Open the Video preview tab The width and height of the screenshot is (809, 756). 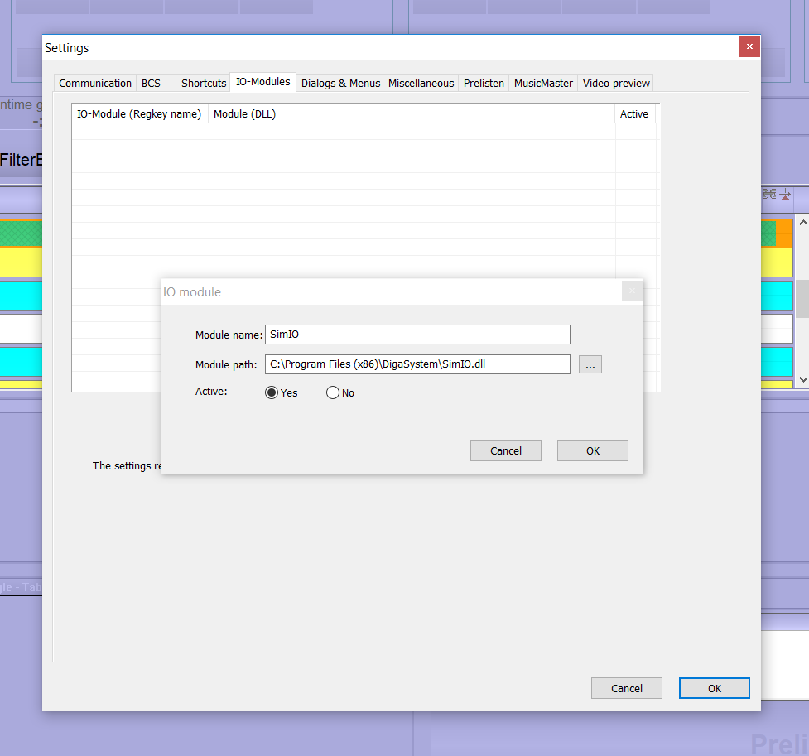click(x=616, y=83)
